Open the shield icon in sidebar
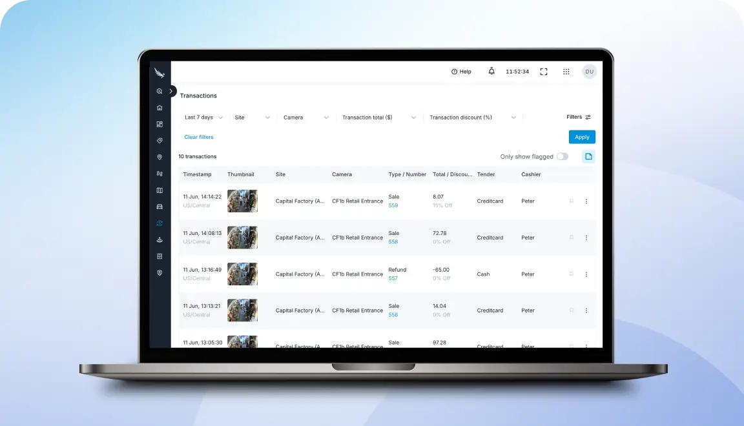Screen dimensions: 744x426 pyautogui.click(x=160, y=273)
